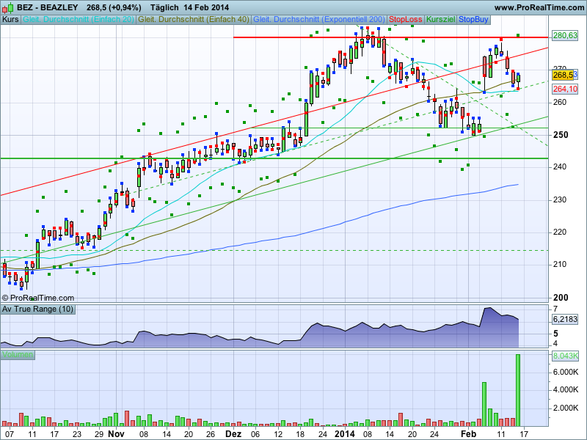The image size is (587, 440).
Task: Click the red 264,10 stop loss price tag
Action: 564,89
